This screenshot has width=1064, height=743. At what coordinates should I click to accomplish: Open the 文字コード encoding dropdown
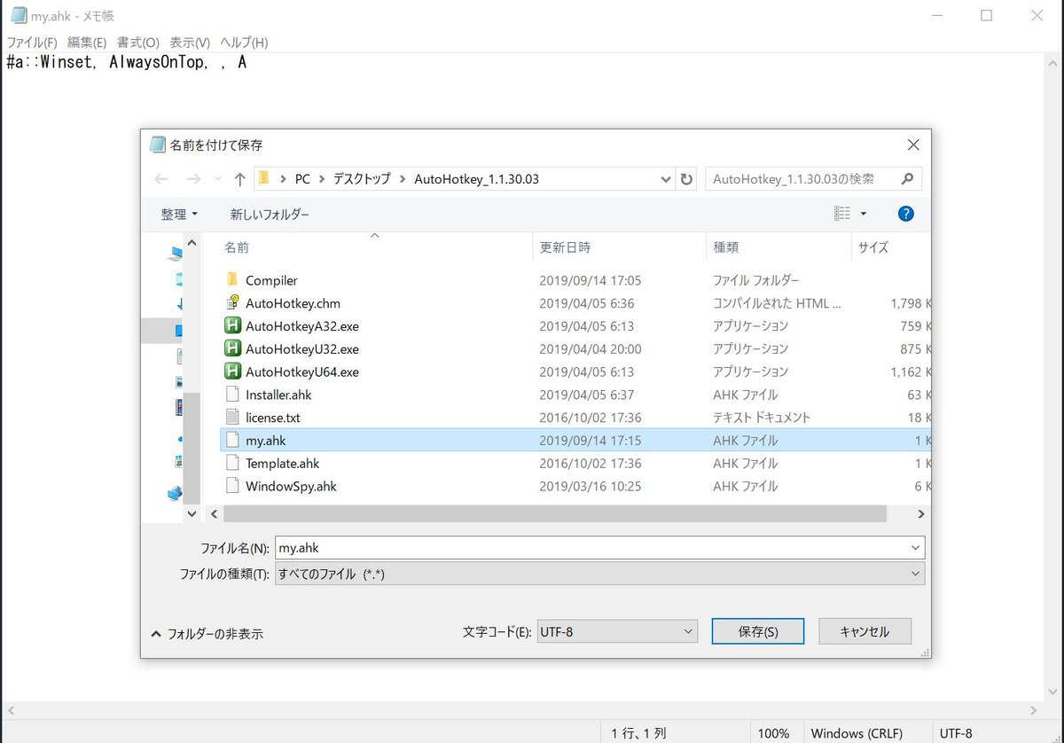tap(617, 631)
